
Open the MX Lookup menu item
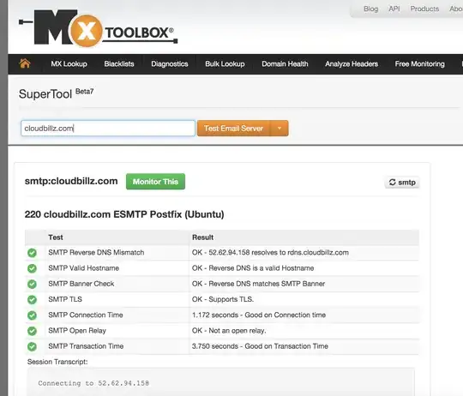click(69, 63)
